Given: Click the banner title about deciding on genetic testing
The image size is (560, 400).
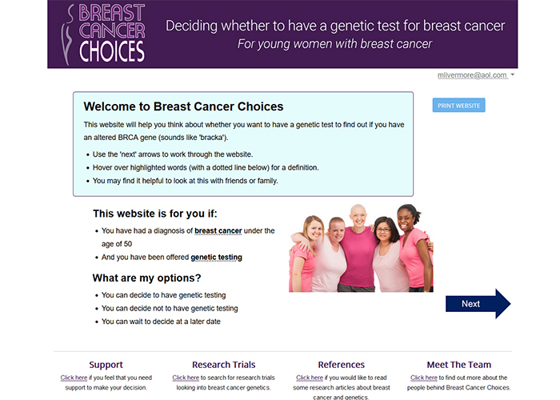Looking at the screenshot, I should pos(335,26).
